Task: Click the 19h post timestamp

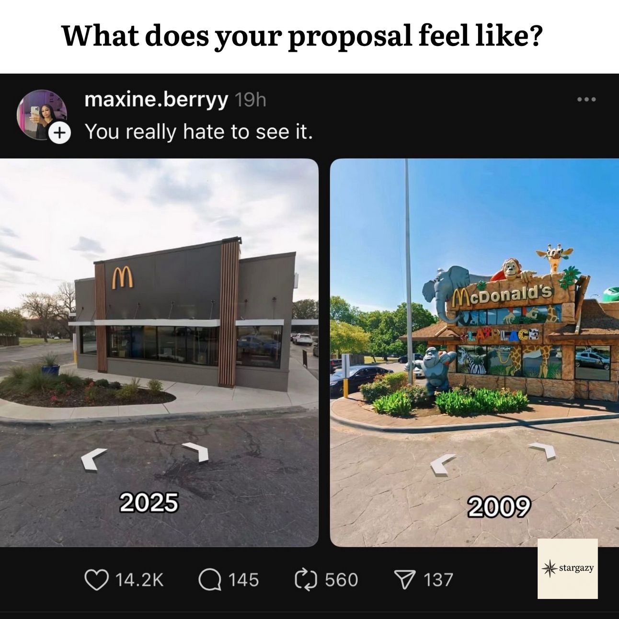Action: pyautogui.click(x=250, y=100)
